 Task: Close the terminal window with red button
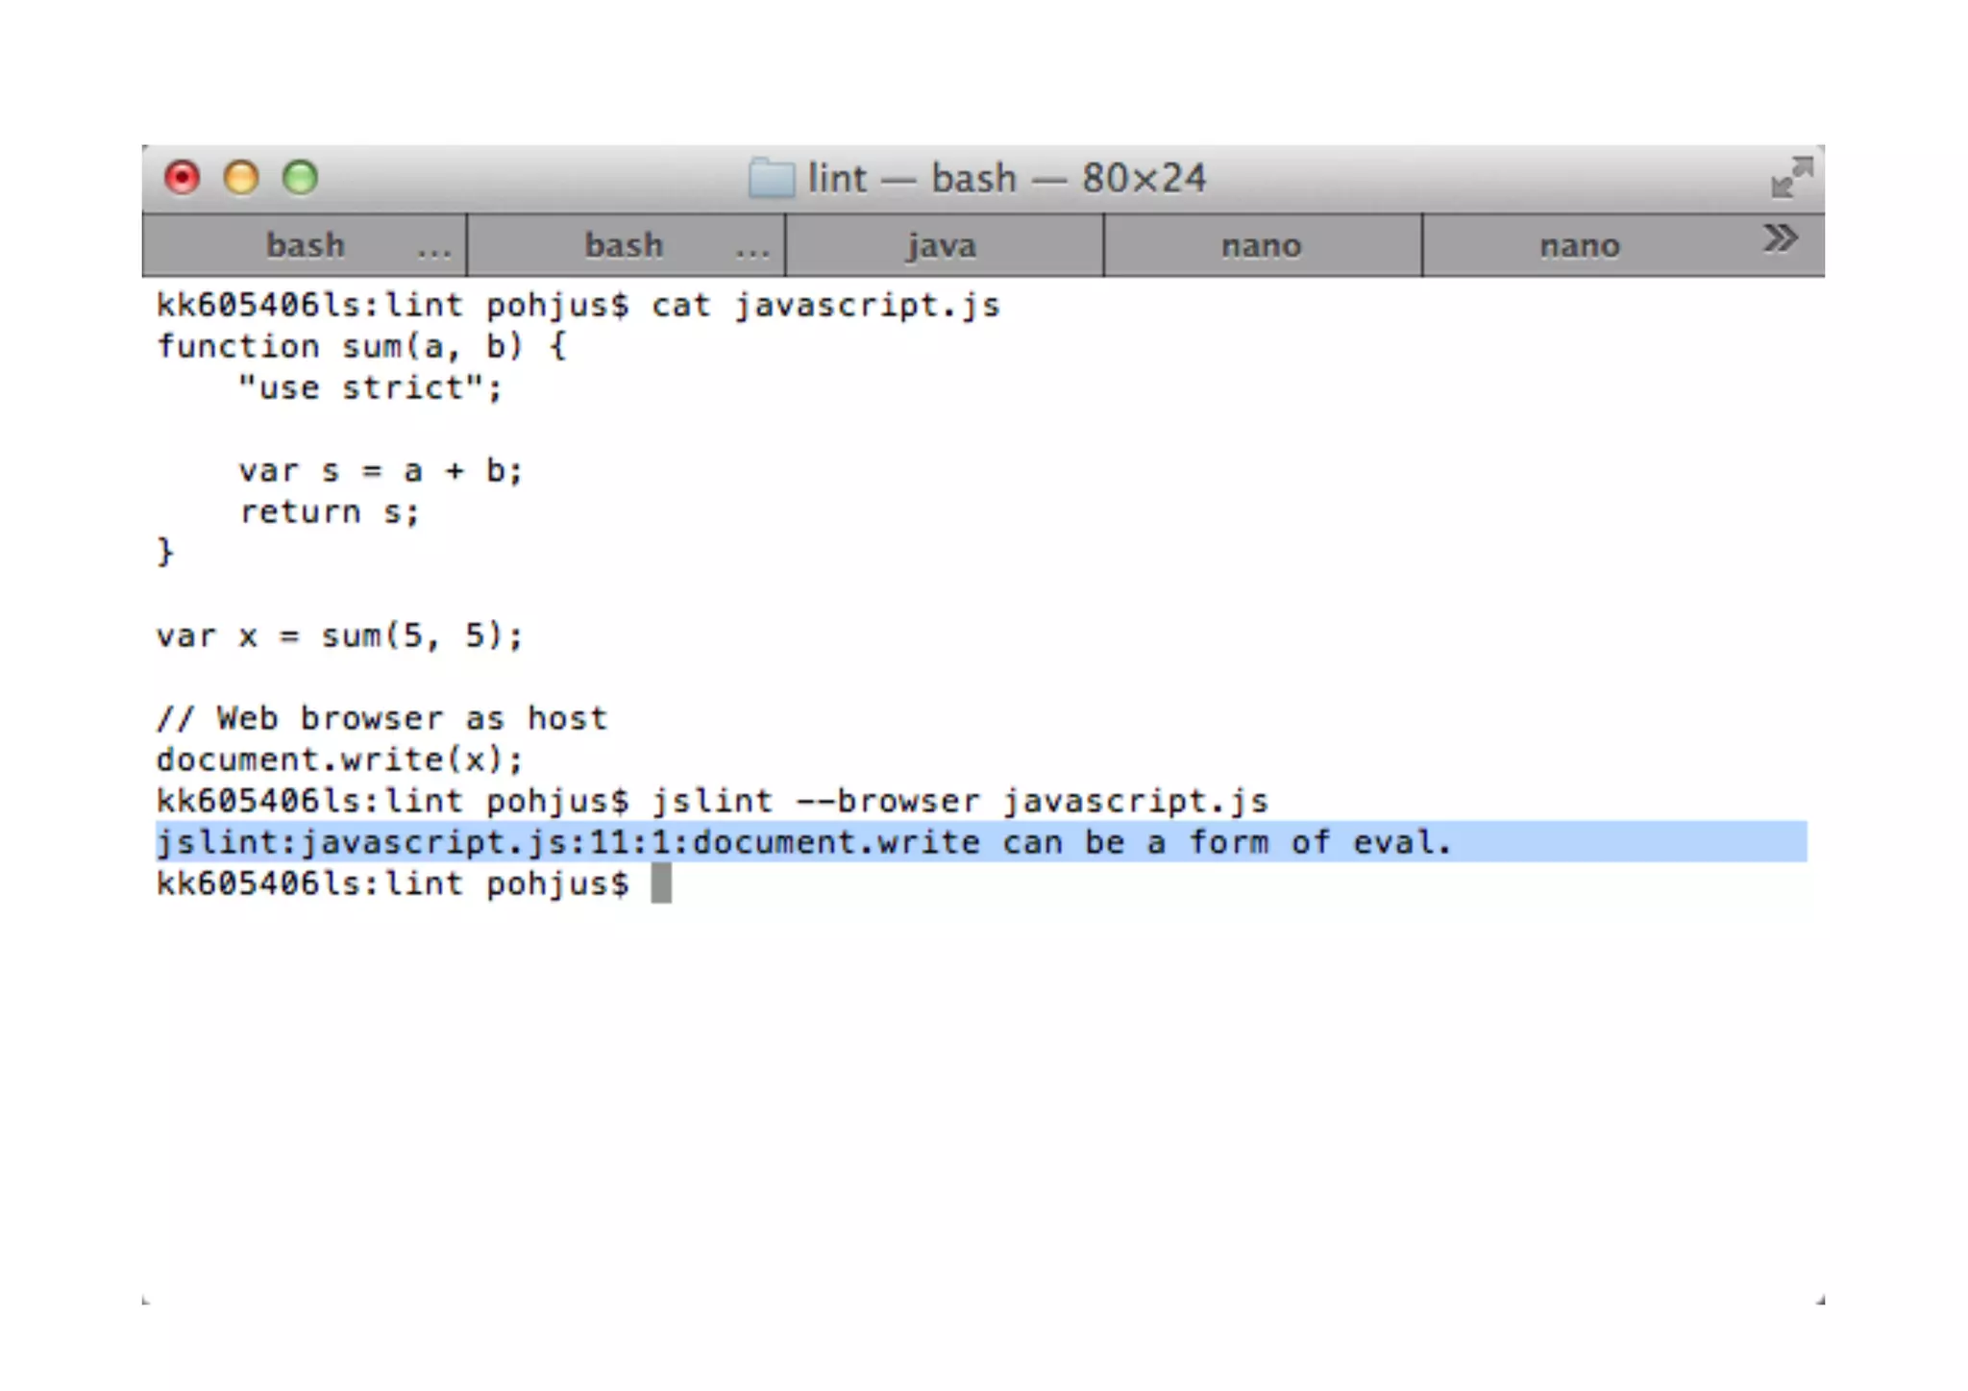click(182, 178)
